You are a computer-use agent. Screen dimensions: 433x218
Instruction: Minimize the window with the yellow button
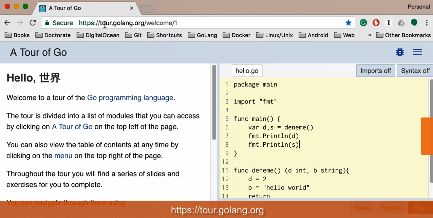click(x=16, y=6)
